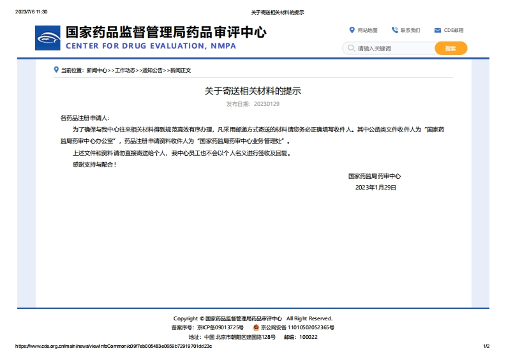Open the 联系我们 link
This screenshot has height=358, width=506.
(410, 30)
